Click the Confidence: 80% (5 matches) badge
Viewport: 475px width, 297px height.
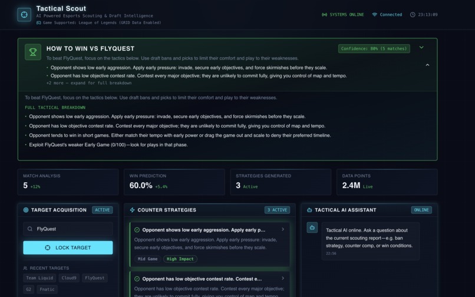[x=374, y=48]
